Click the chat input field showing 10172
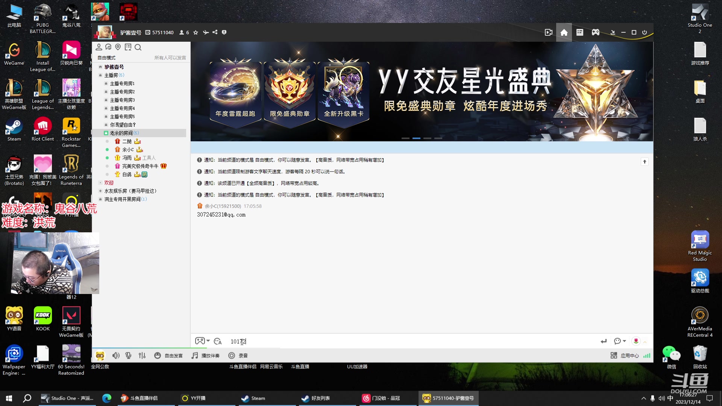Screen dimensions: 722x406 (x=263, y=341)
